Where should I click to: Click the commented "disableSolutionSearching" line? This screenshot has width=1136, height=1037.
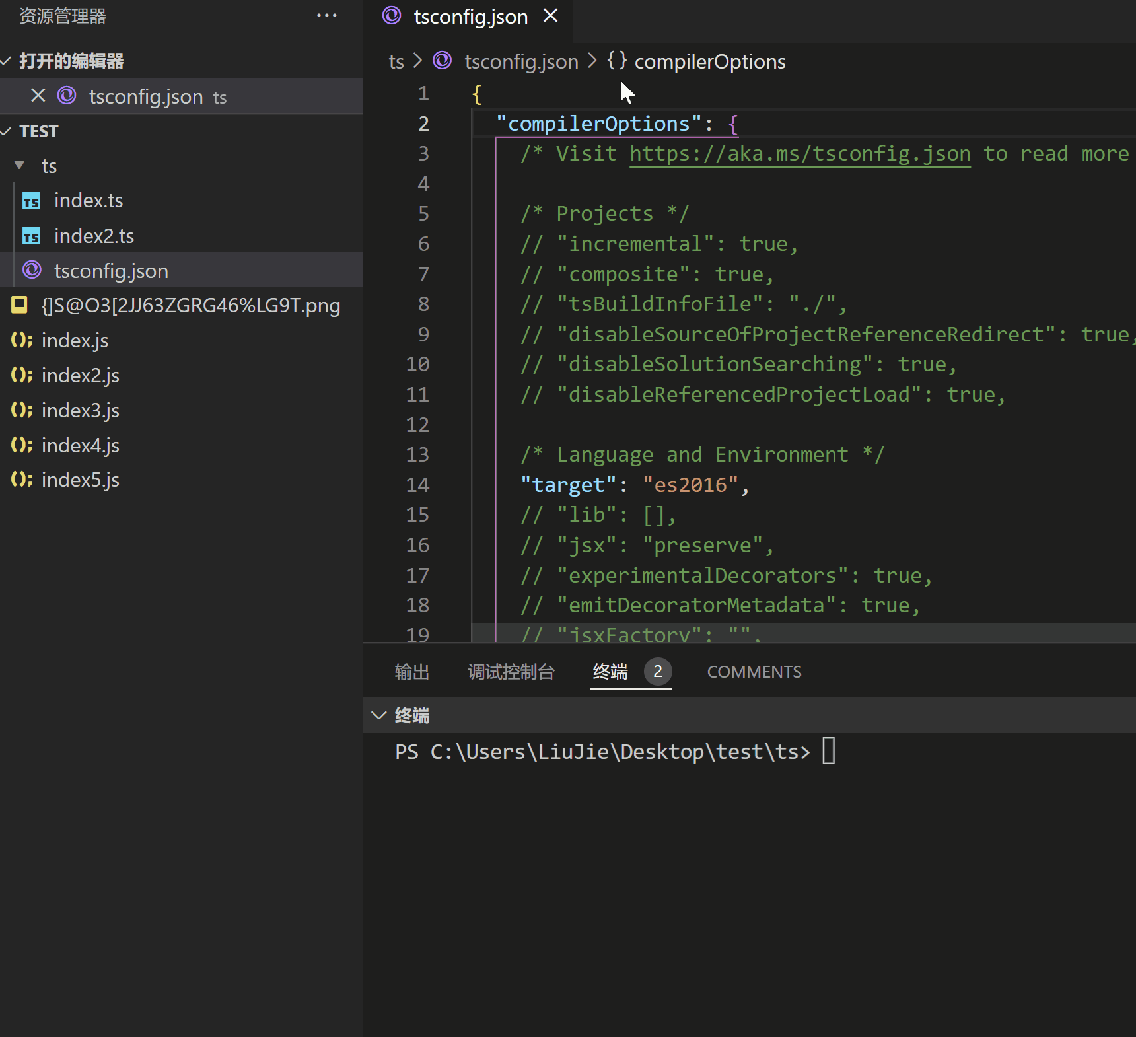[738, 364]
